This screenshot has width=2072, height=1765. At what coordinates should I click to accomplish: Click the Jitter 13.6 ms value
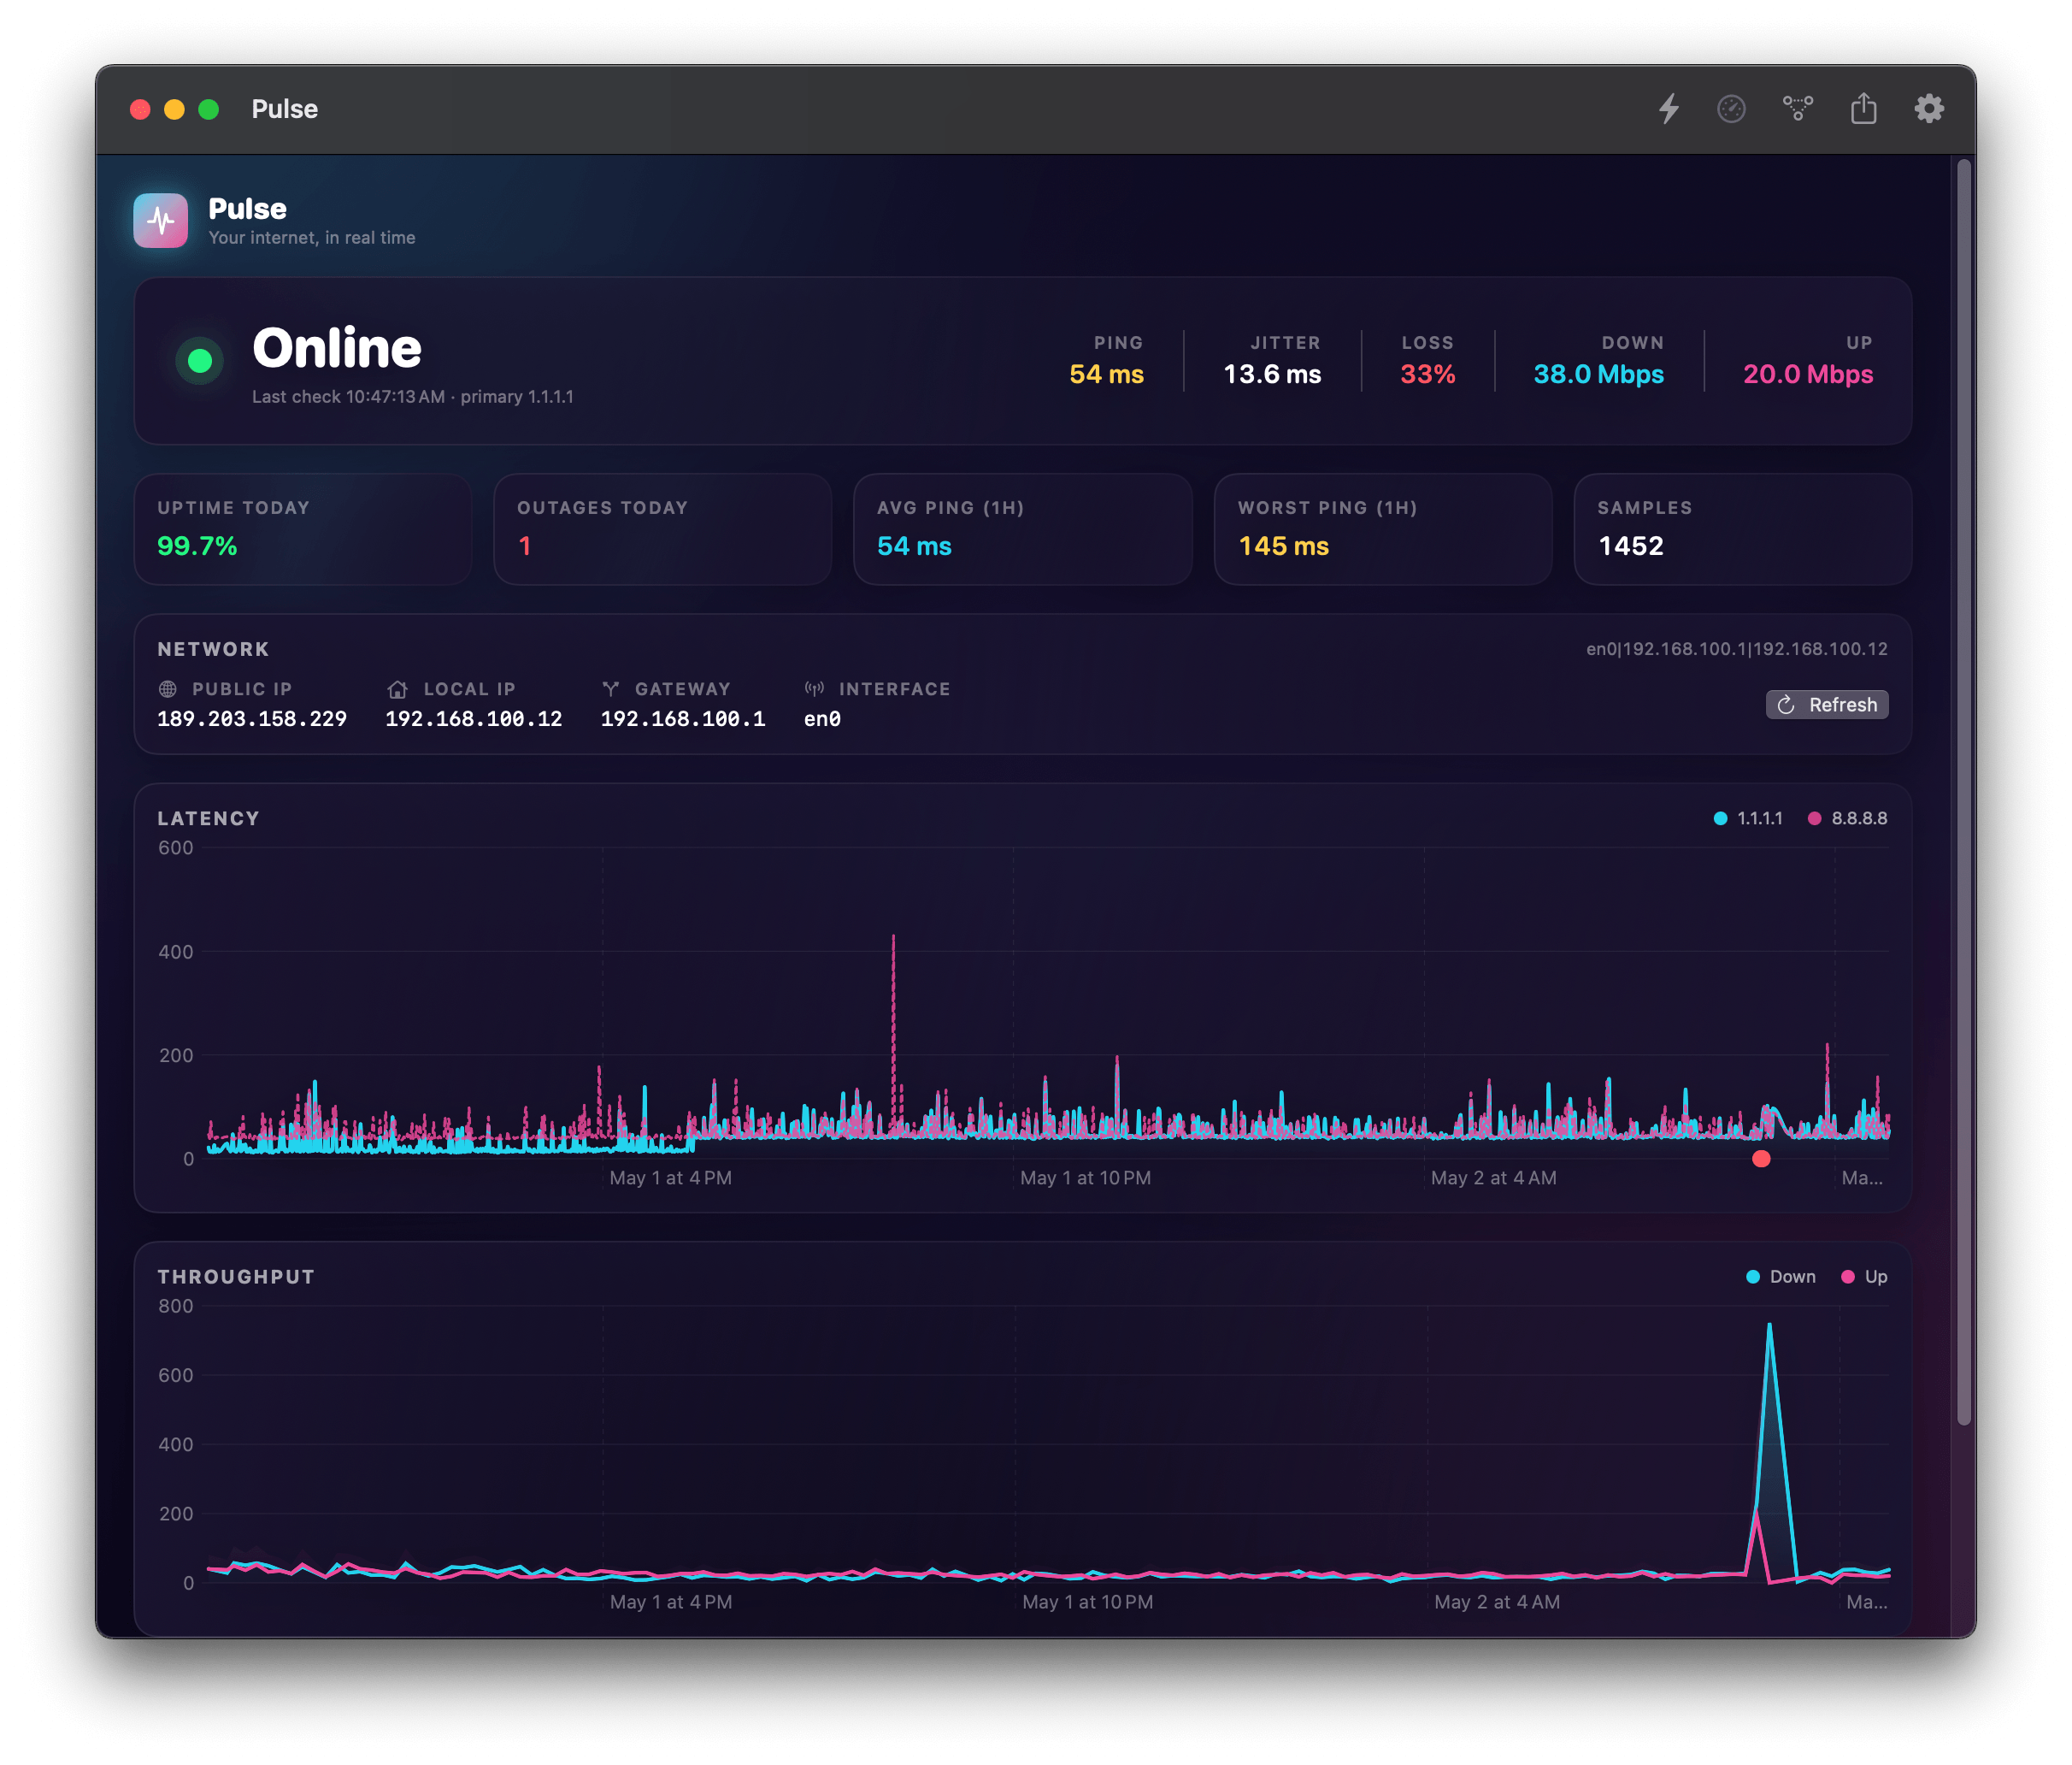1272,375
